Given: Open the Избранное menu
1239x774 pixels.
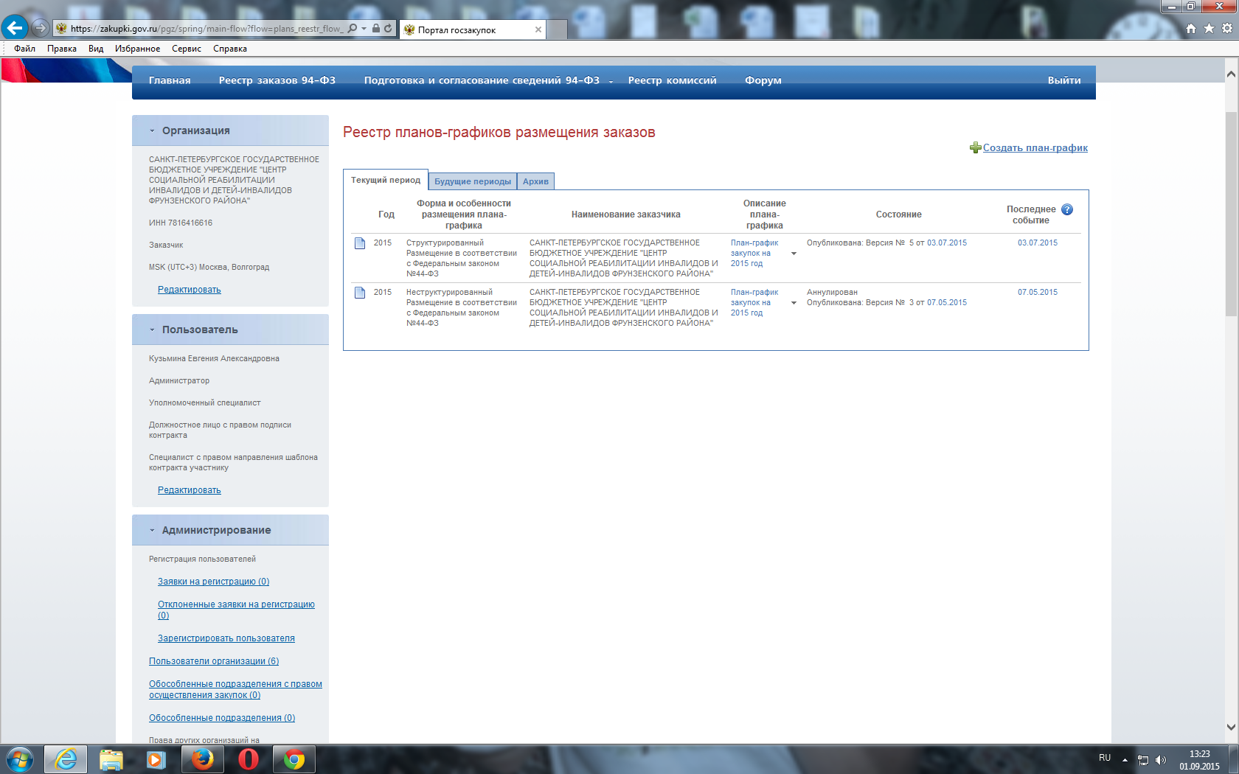Looking at the screenshot, I should [137, 49].
